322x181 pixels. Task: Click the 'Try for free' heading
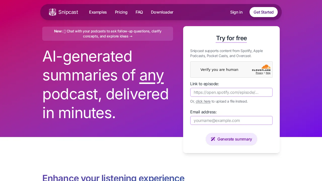[x=231, y=38]
